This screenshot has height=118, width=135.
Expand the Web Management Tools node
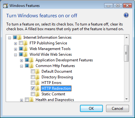point(15,49)
